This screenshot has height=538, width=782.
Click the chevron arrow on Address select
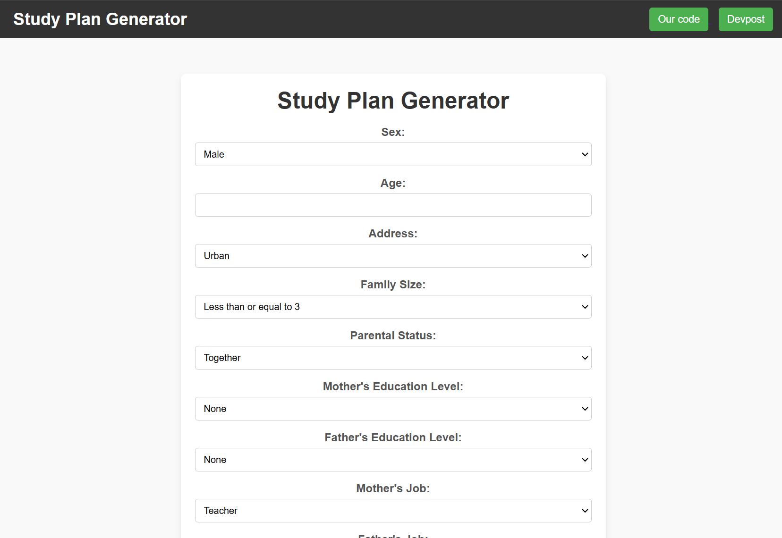585,256
